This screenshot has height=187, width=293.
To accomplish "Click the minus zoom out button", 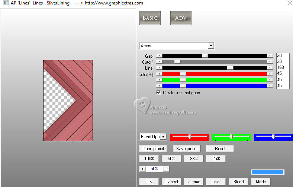I will click(x=166, y=169).
